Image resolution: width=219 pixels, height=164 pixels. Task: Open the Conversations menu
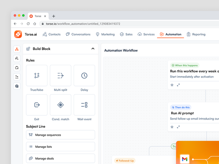78,34
